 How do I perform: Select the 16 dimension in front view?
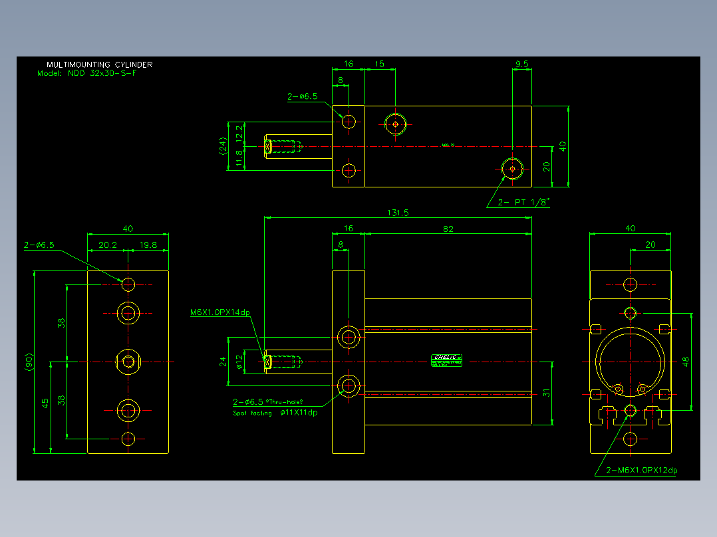[349, 228]
